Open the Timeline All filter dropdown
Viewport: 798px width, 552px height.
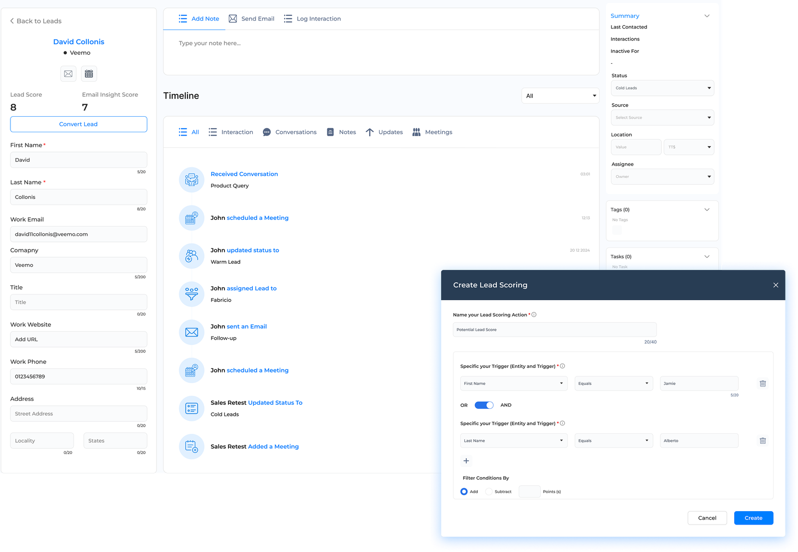coord(560,96)
